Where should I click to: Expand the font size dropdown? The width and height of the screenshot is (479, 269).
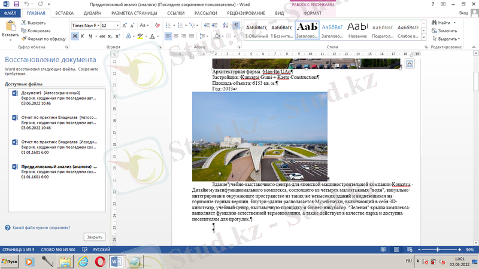pos(119,26)
